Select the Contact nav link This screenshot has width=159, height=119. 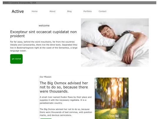tap(102, 11)
